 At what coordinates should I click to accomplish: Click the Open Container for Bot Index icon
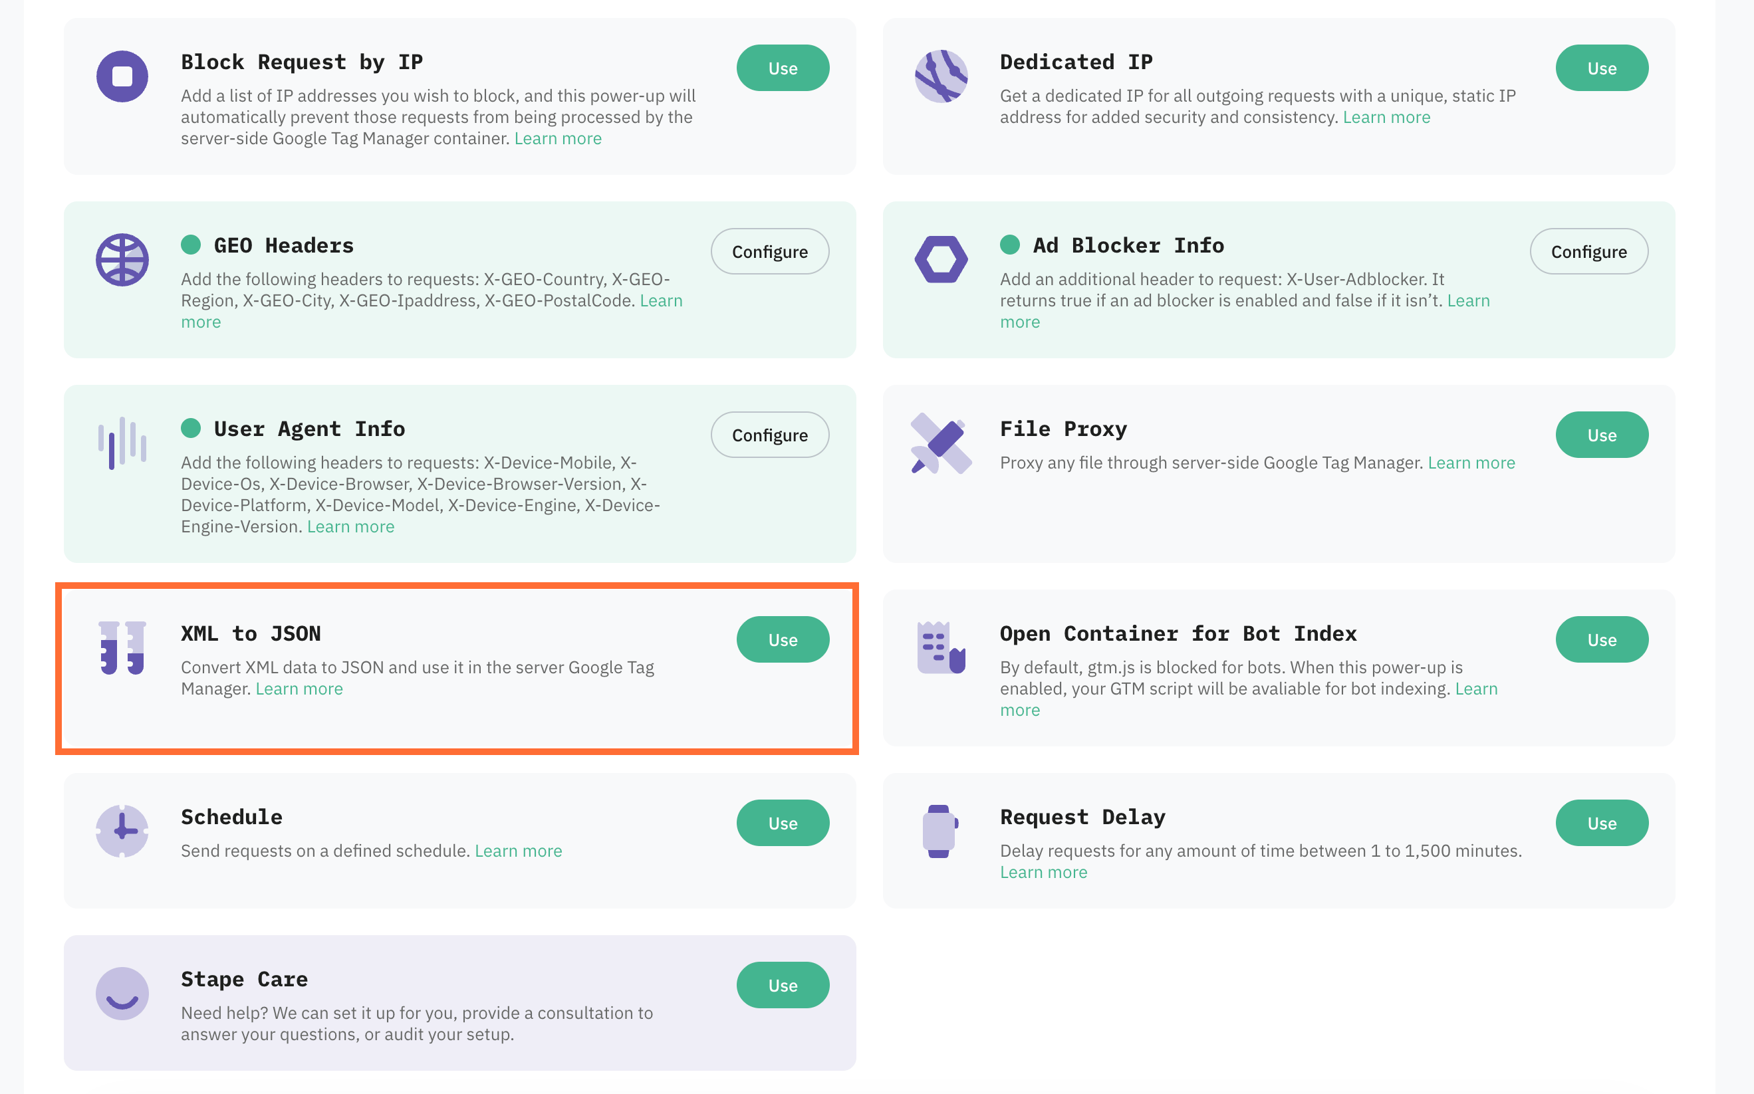click(x=941, y=647)
